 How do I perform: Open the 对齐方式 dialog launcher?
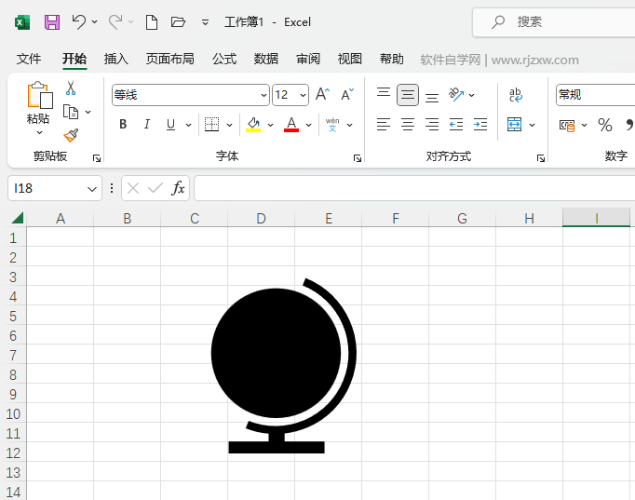[x=541, y=158]
